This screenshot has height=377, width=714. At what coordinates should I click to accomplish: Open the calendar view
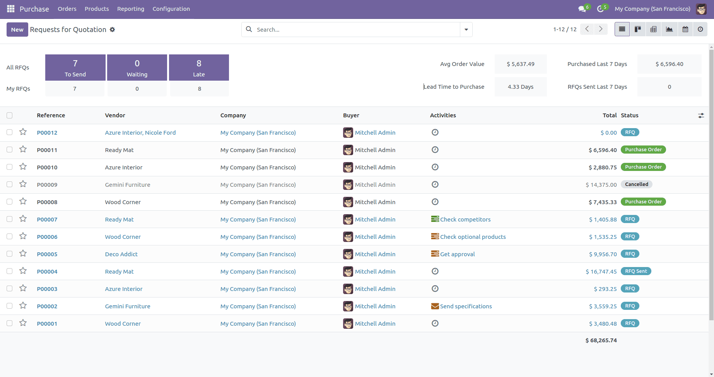pos(685,29)
